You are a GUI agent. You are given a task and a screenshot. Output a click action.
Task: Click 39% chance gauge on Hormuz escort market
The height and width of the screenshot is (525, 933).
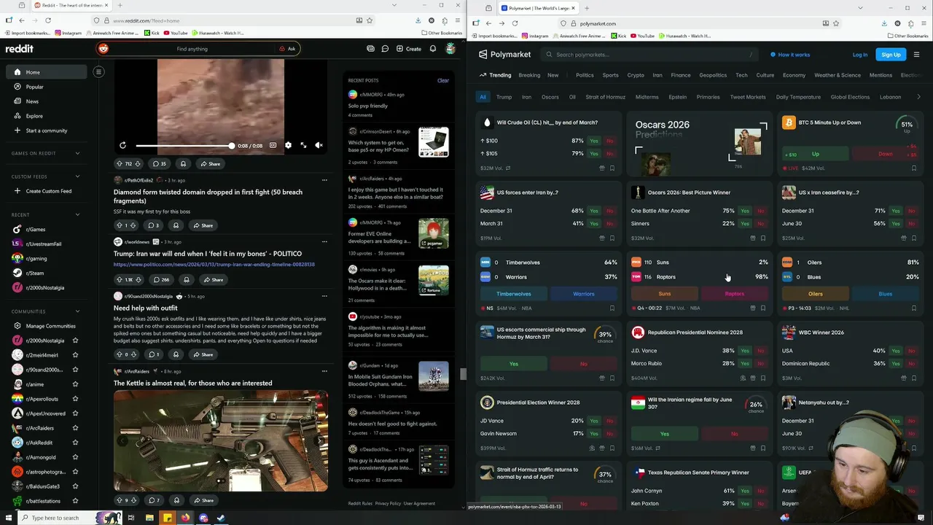tap(604, 335)
